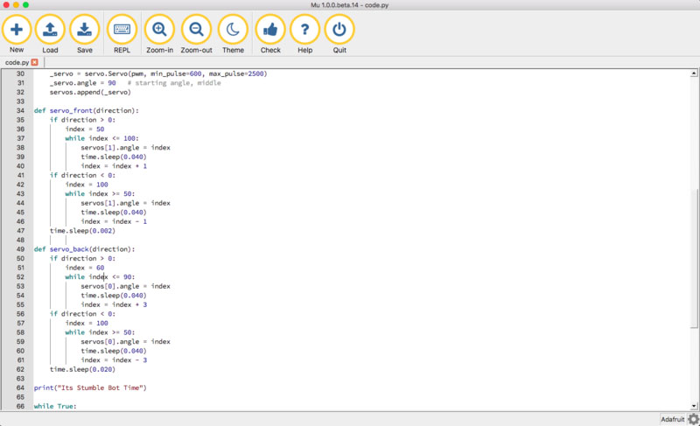
Task: Zoom out with the magnifier icon
Action: [196, 30]
